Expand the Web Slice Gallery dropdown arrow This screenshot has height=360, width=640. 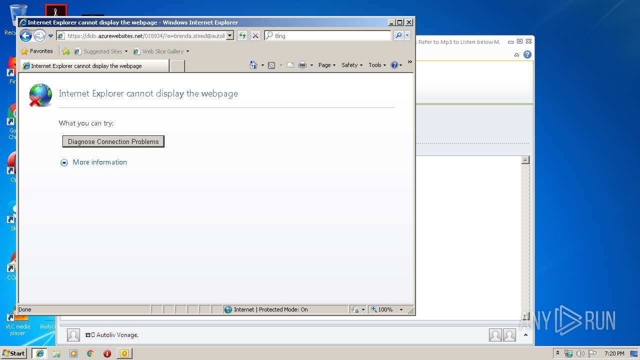pos(187,51)
